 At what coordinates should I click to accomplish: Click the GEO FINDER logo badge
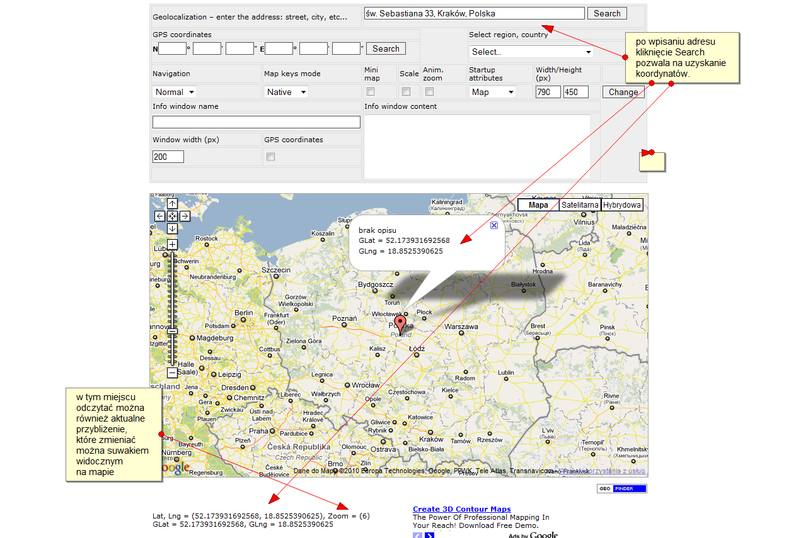pyautogui.click(x=621, y=489)
